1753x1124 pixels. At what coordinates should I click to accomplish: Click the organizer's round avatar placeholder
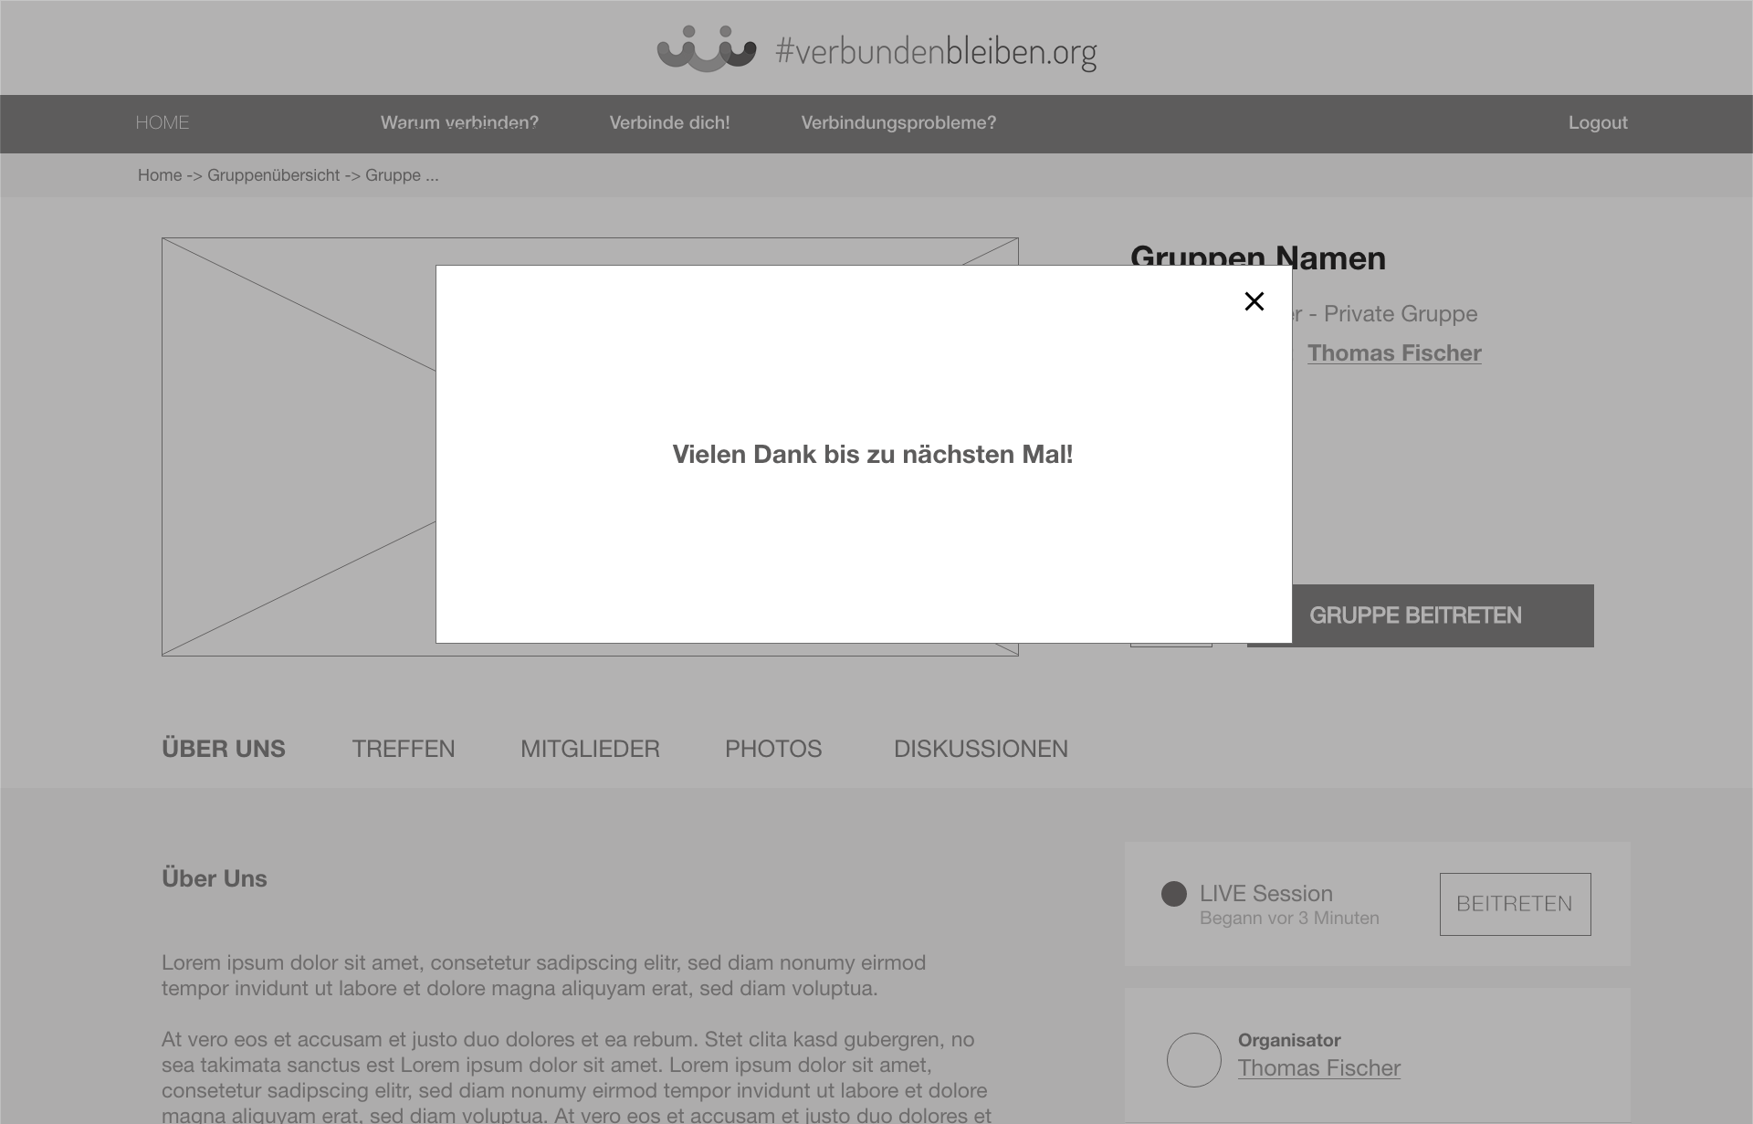pyautogui.click(x=1193, y=1059)
